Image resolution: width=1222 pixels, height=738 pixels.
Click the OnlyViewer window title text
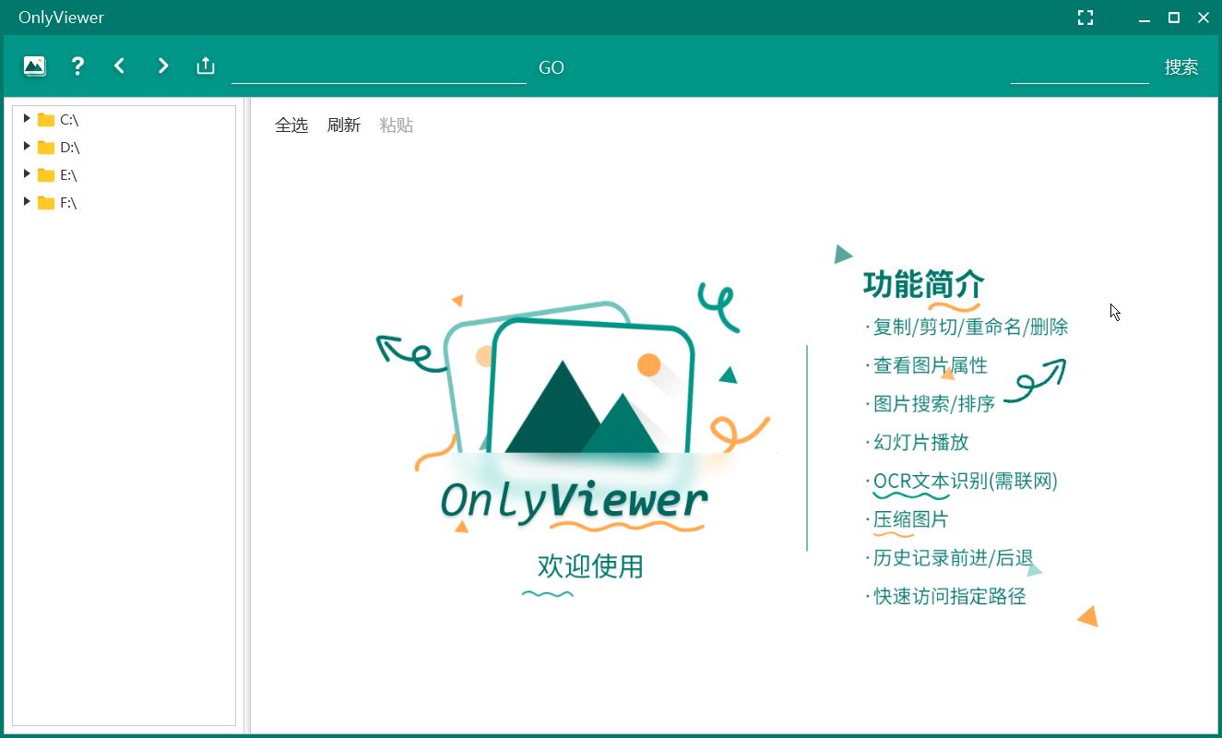click(61, 18)
